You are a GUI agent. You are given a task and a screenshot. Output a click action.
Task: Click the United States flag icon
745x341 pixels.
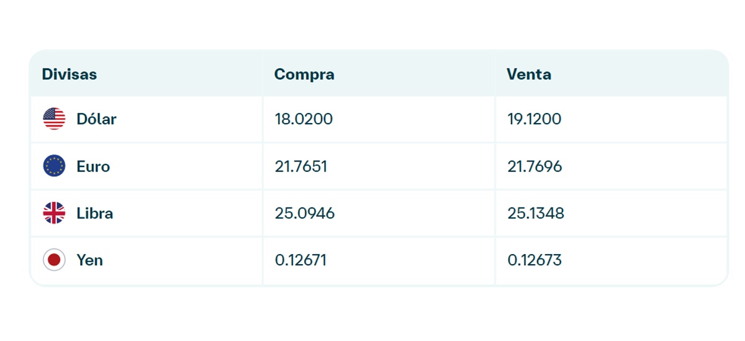pyautogui.click(x=54, y=119)
